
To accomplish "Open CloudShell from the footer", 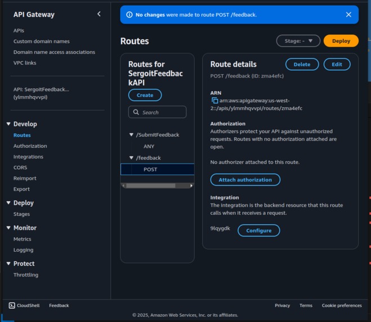I will [24, 306].
